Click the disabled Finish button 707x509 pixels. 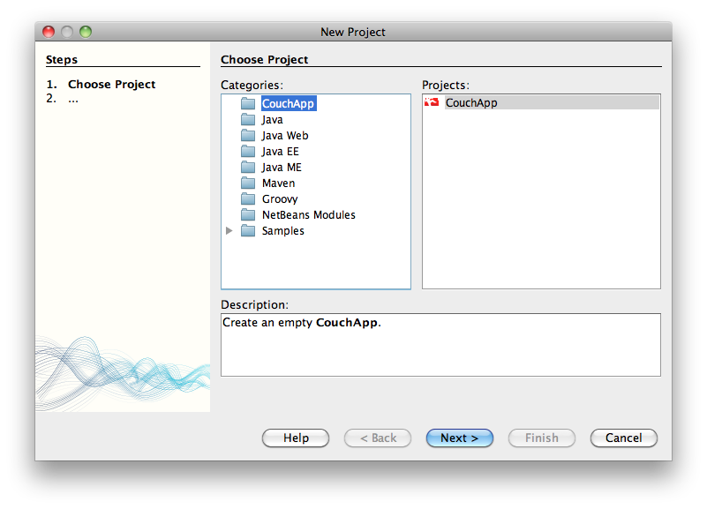542,438
